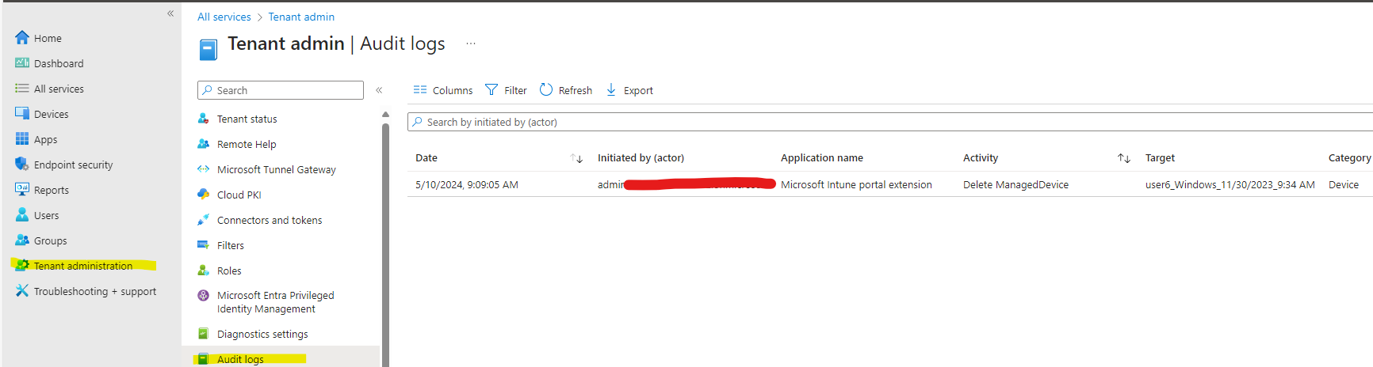Click the Reports icon in sidebar
The width and height of the screenshot is (1373, 367).
(22, 189)
